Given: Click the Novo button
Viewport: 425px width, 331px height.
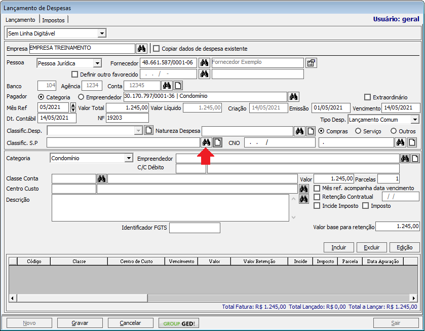Looking at the screenshot, I should click(x=29, y=323).
